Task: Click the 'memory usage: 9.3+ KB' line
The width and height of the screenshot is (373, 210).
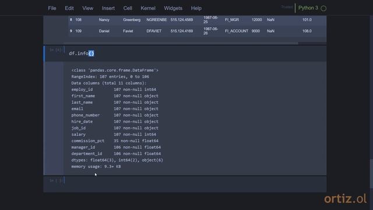Action: 96,166
